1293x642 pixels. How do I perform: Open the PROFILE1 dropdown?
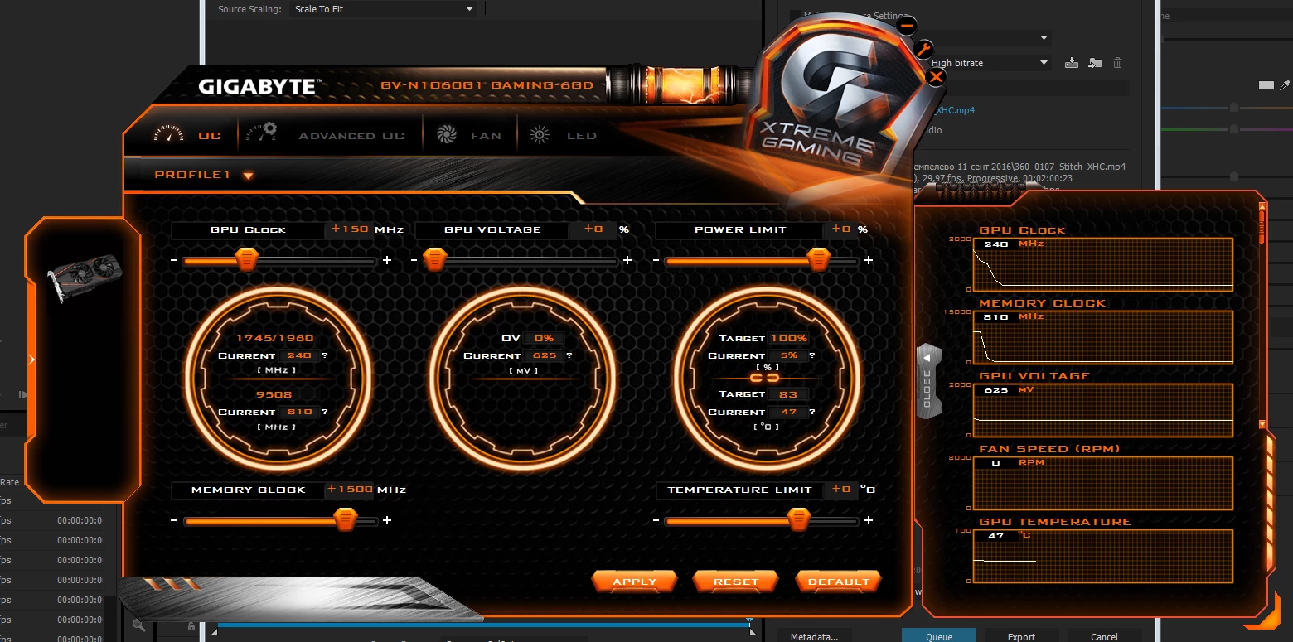point(204,176)
